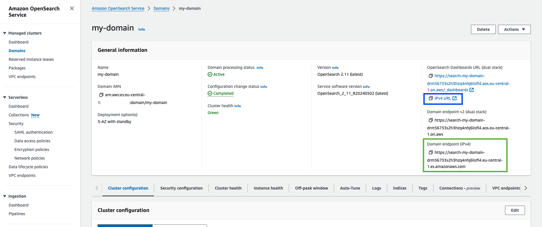Open Data lifecycle policies

[x=28, y=167]
